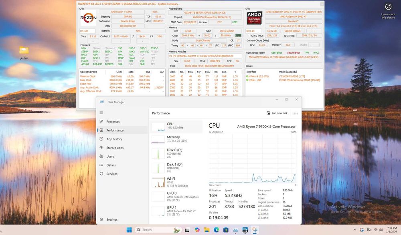Select GPU 1 Radeon RX 9060 XT entry
Image resolution: width=401 pixels, height=235 pixels.
tap(176, 211)
